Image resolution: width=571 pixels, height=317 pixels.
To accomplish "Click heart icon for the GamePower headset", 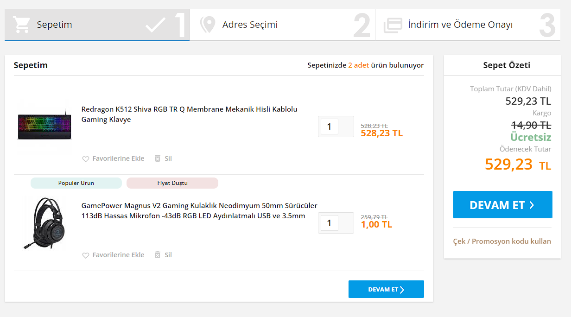I will tap(85, 255).
